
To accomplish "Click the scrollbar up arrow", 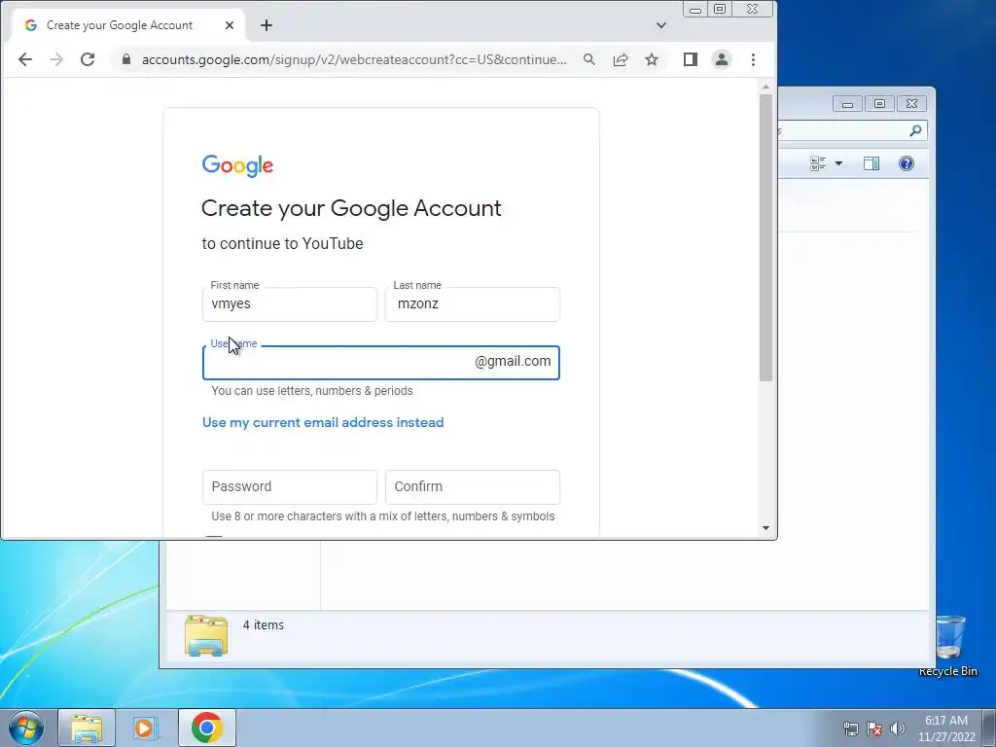I will tap(766, 87).
